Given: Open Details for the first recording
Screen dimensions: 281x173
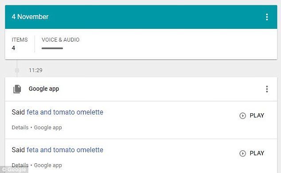Looking at the screenshot, I should (x=20, y=127).
